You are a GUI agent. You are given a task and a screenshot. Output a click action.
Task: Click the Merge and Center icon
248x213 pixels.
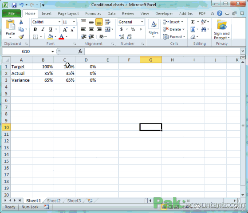[107, 29]
